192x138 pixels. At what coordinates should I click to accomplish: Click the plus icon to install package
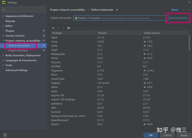pos(53,28)
